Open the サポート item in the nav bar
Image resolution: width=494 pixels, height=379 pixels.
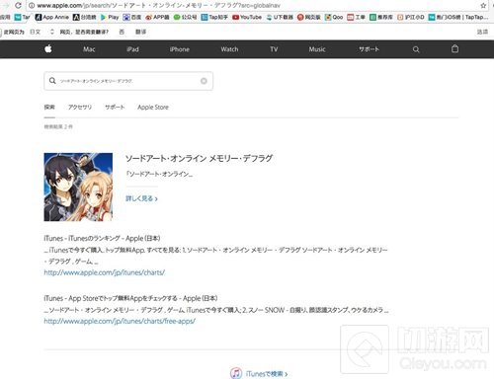point(369,49)
